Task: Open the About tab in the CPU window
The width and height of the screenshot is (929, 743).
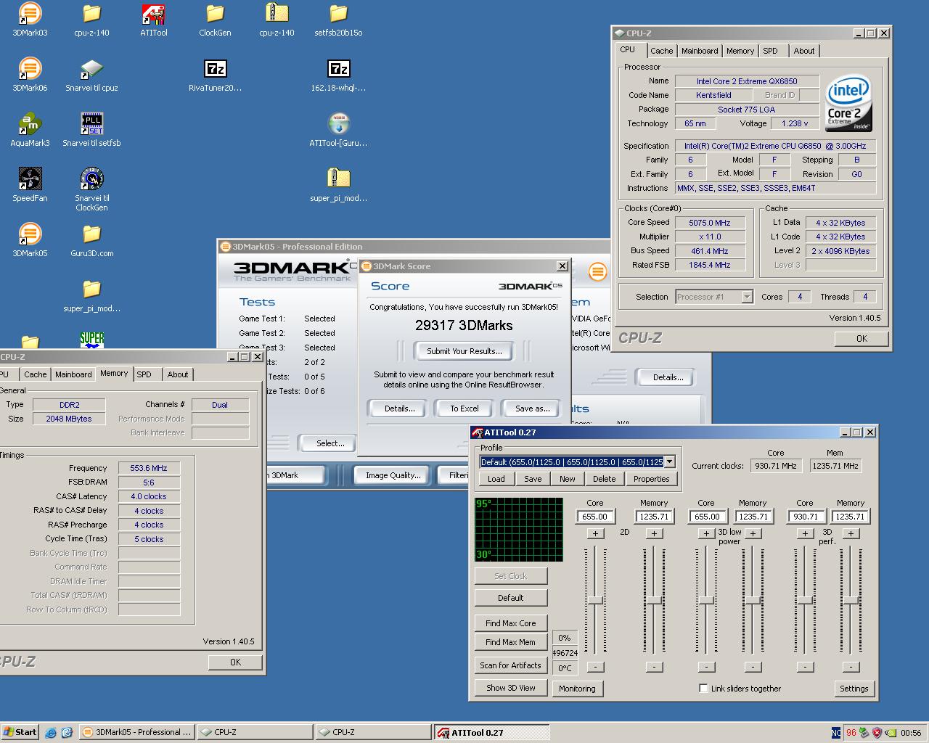Action: click(x=803, y=51)
